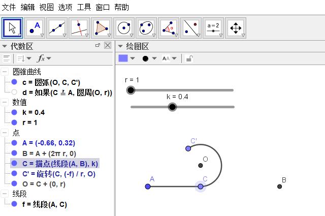The image size is (325, 216).
Task: Select the row B = A + (2π r, 0)
Action: pyautogui.click(x=49, y=153)
